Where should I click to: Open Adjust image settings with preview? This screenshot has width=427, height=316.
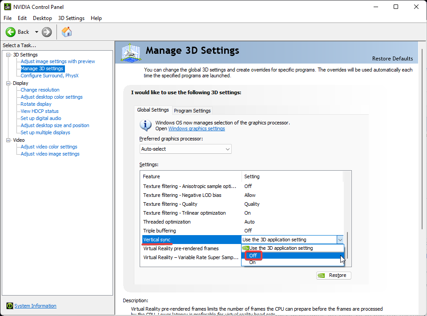click(58, 61)
